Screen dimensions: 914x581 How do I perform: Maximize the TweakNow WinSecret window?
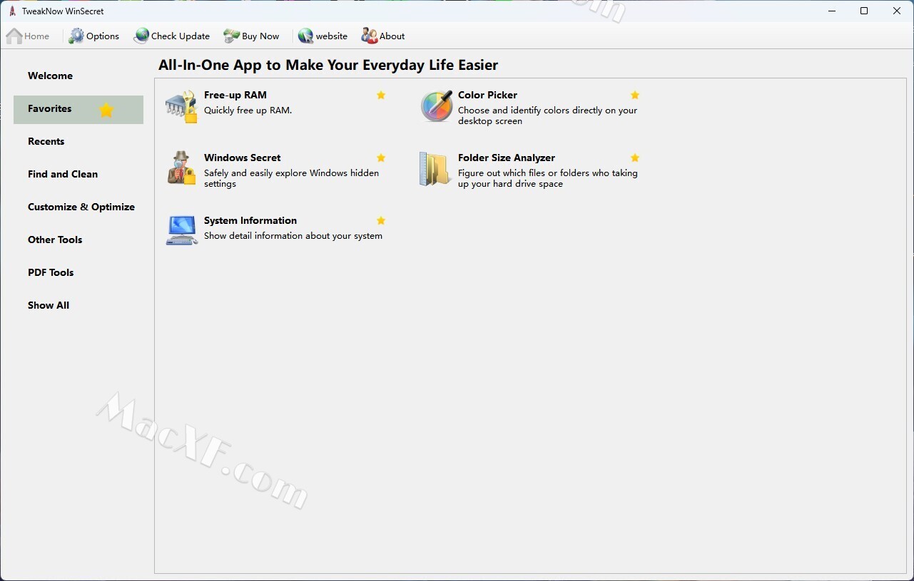864,11
